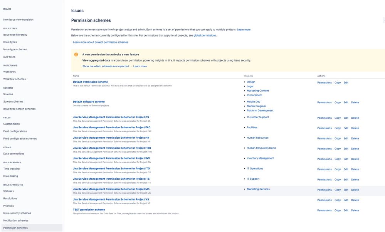This screenshot has width=385, height=232.
Task: Open Permission Scheme for Project ITS
Action: coord(111,179)
